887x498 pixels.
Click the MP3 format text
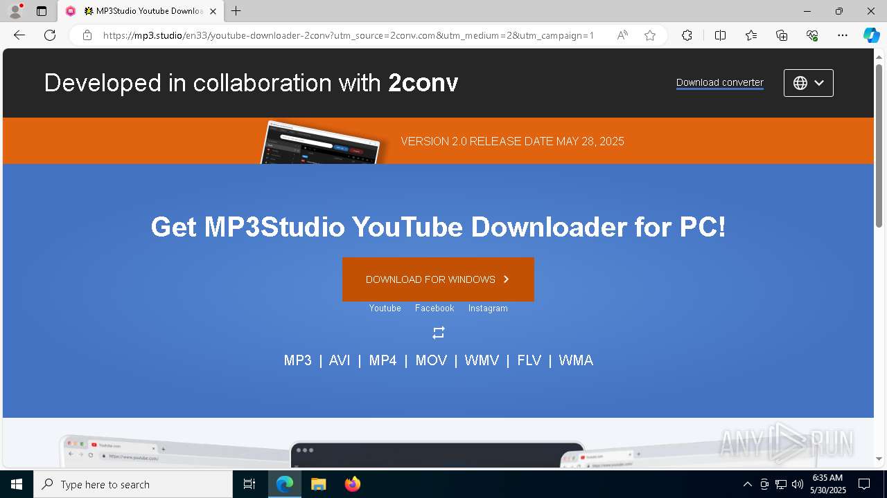tap(298, 360)
